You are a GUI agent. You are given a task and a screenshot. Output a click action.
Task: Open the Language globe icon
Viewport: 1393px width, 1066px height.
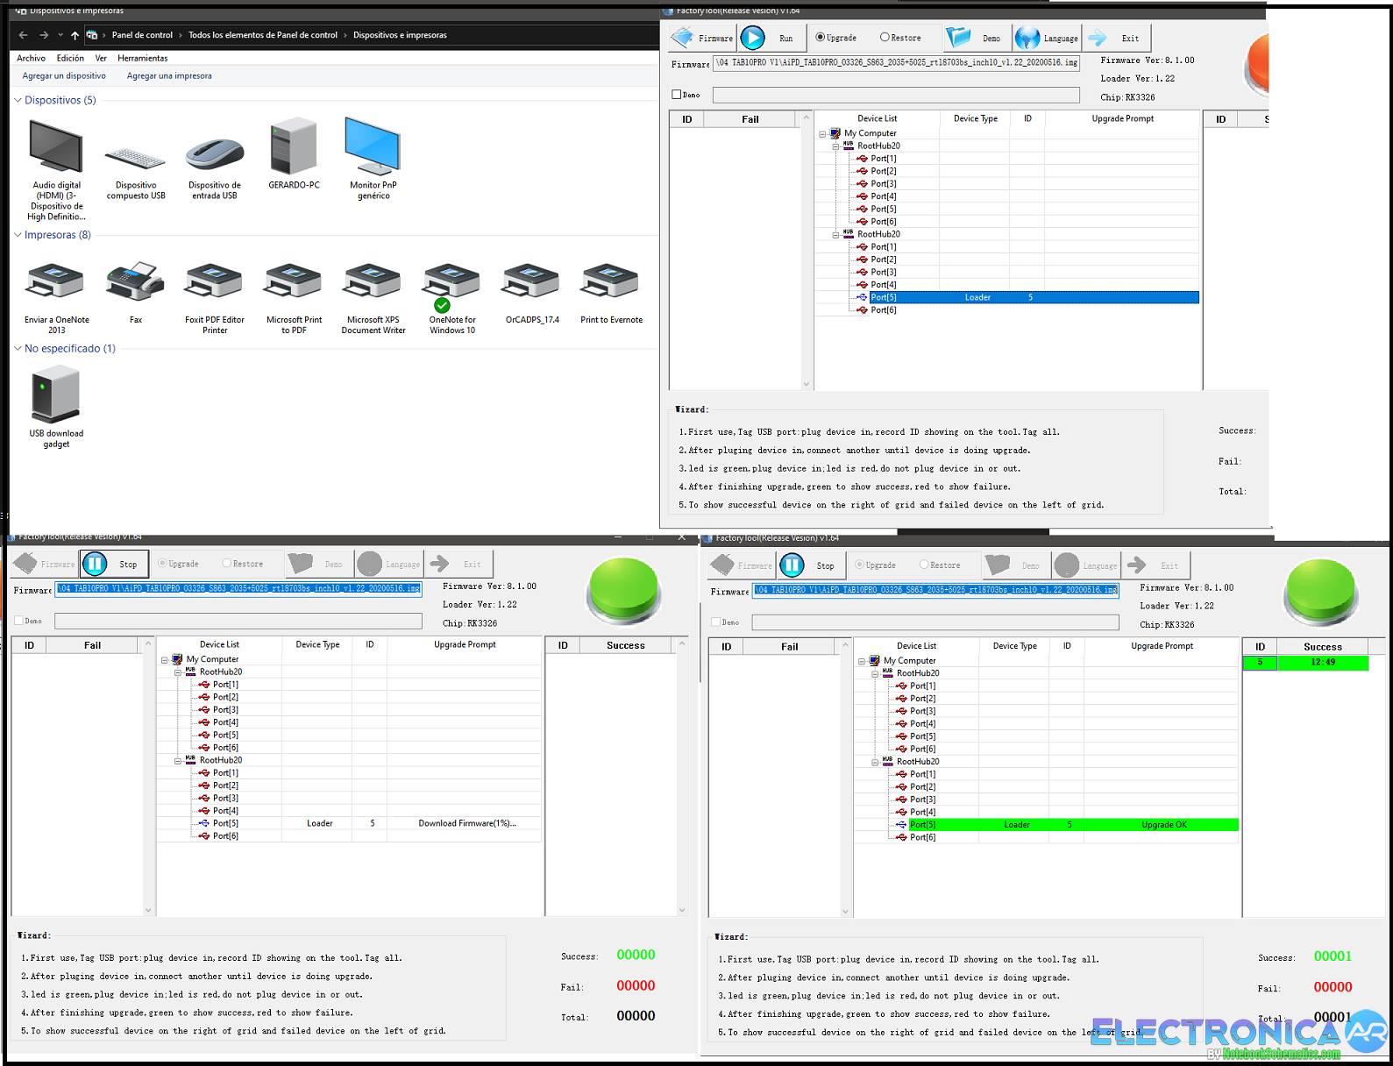tap(1027, 38)
